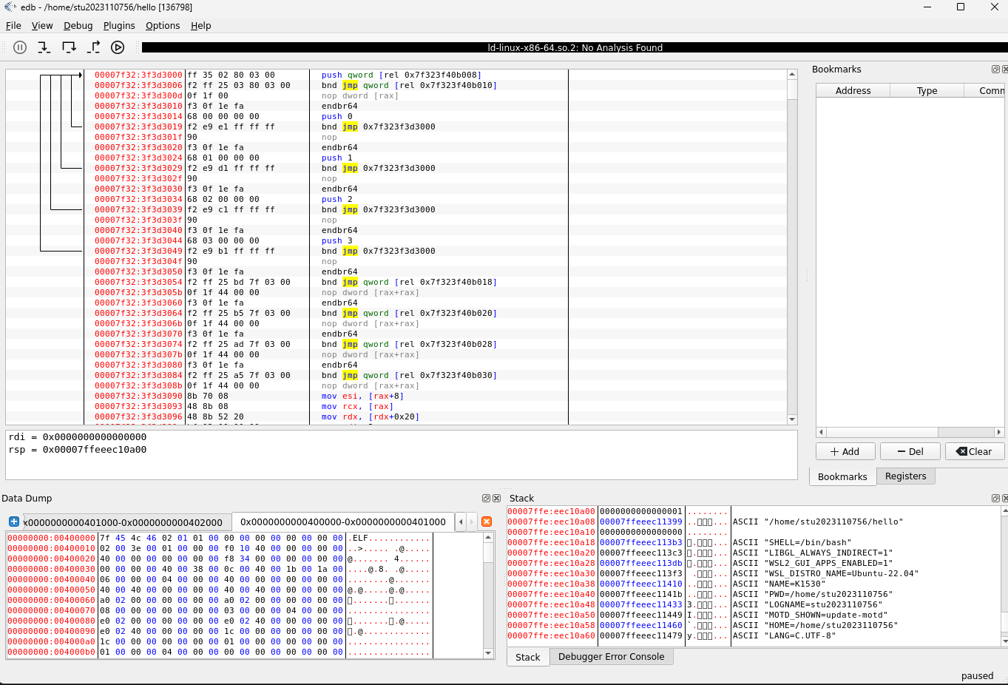
Task: Clear all bookmarks
Action: 975,451
